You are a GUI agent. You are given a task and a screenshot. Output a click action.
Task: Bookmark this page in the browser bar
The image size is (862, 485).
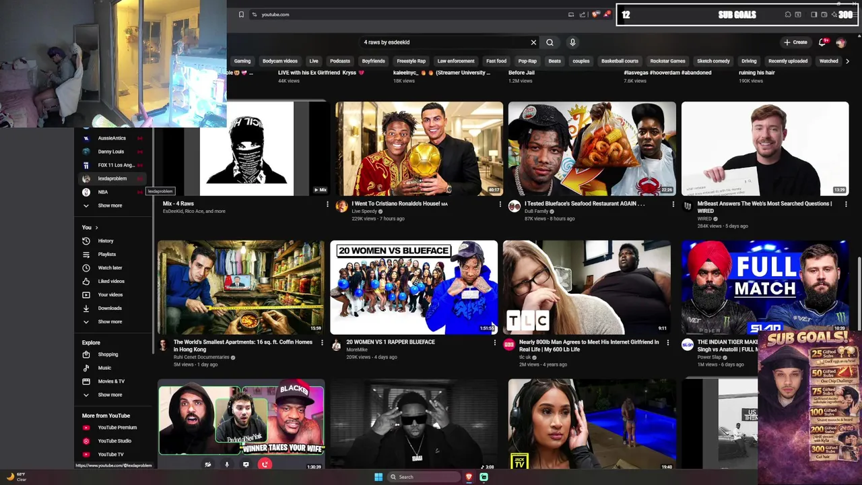(241, 14)
